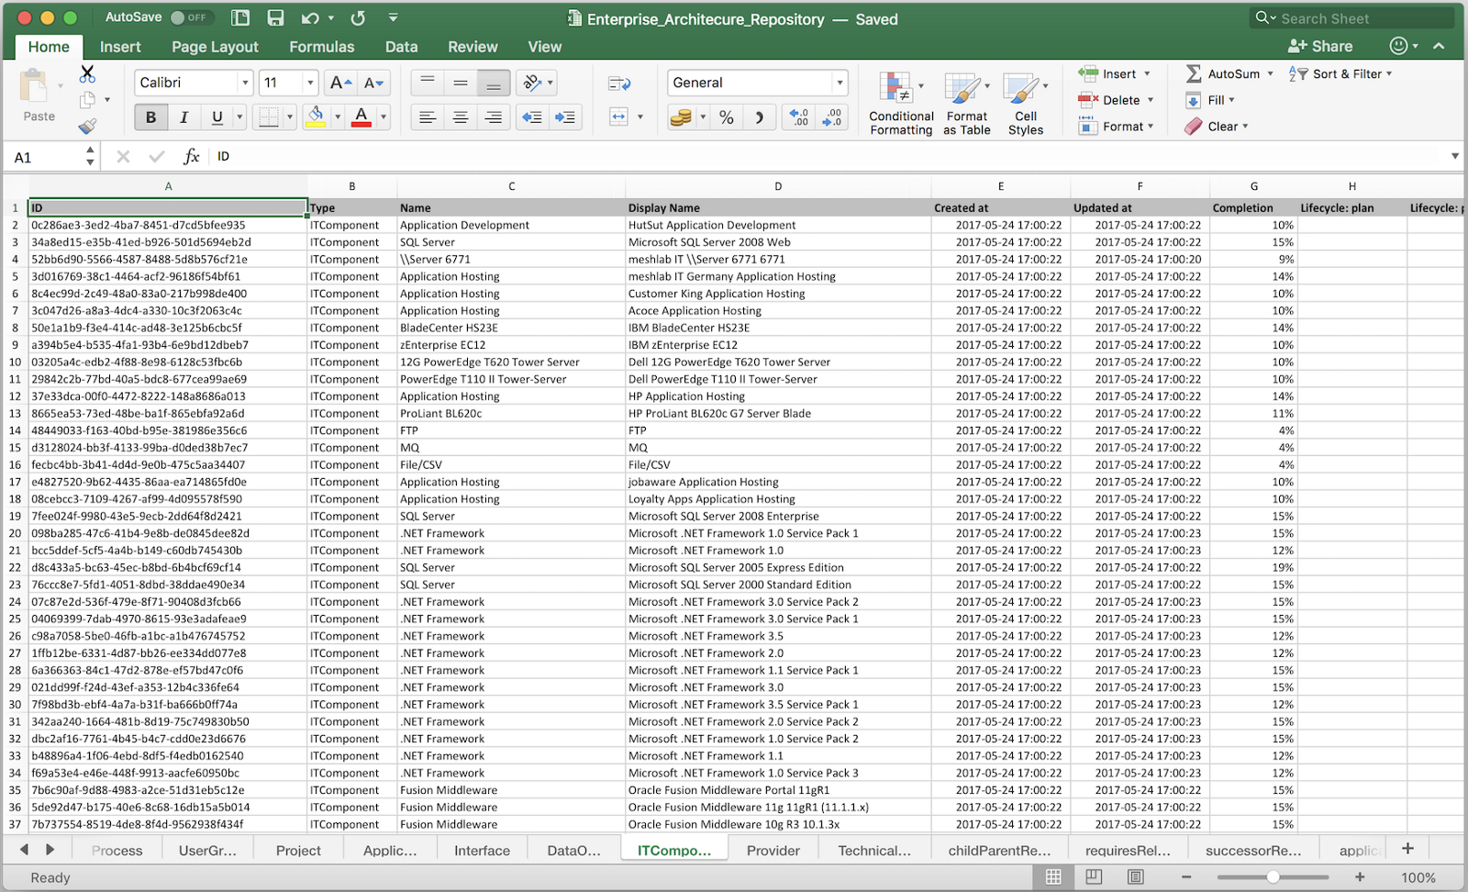
Task: Open the Calibri font name dropdown
Action: 245,83
